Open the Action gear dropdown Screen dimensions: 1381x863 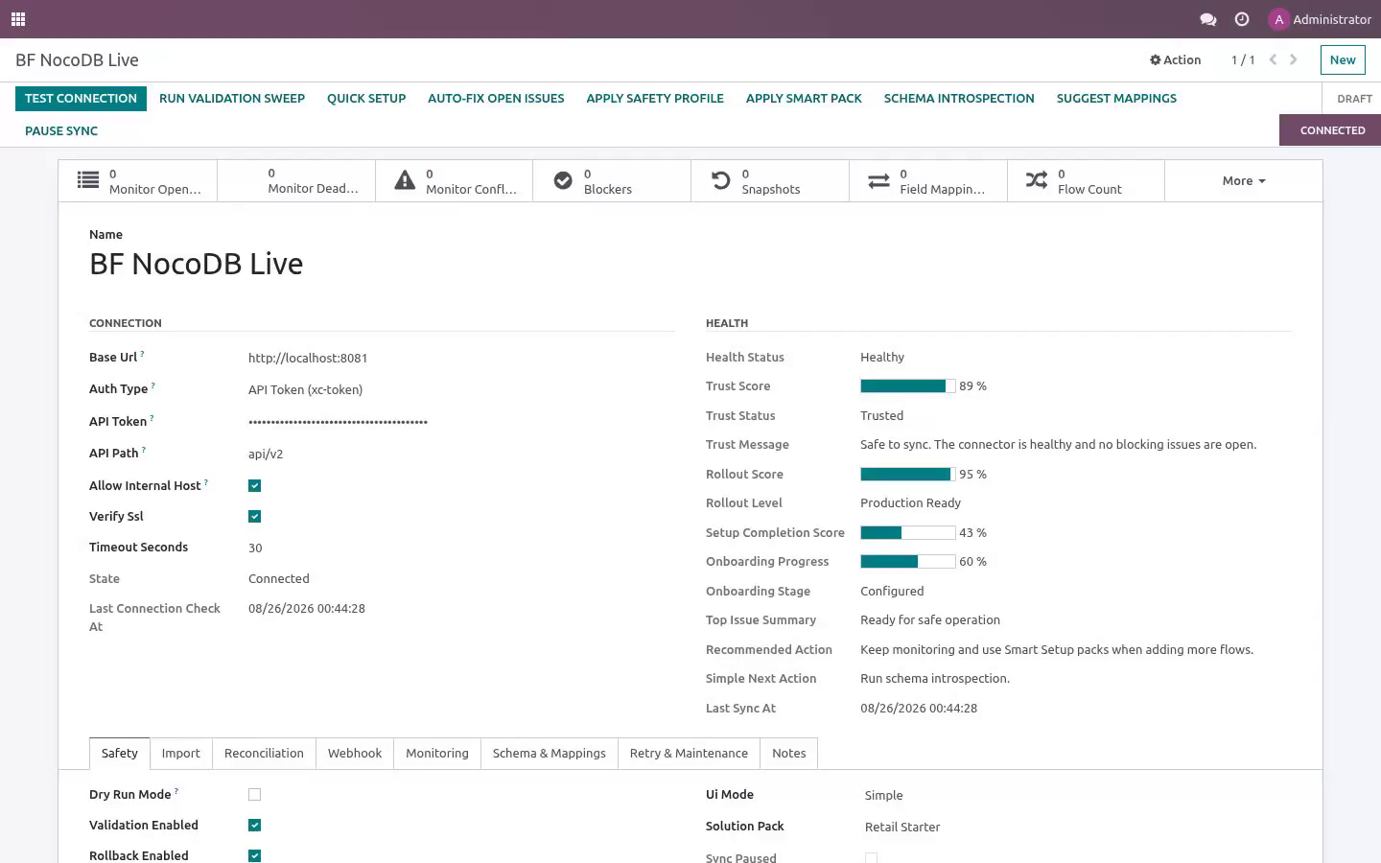pos(1176,59)
